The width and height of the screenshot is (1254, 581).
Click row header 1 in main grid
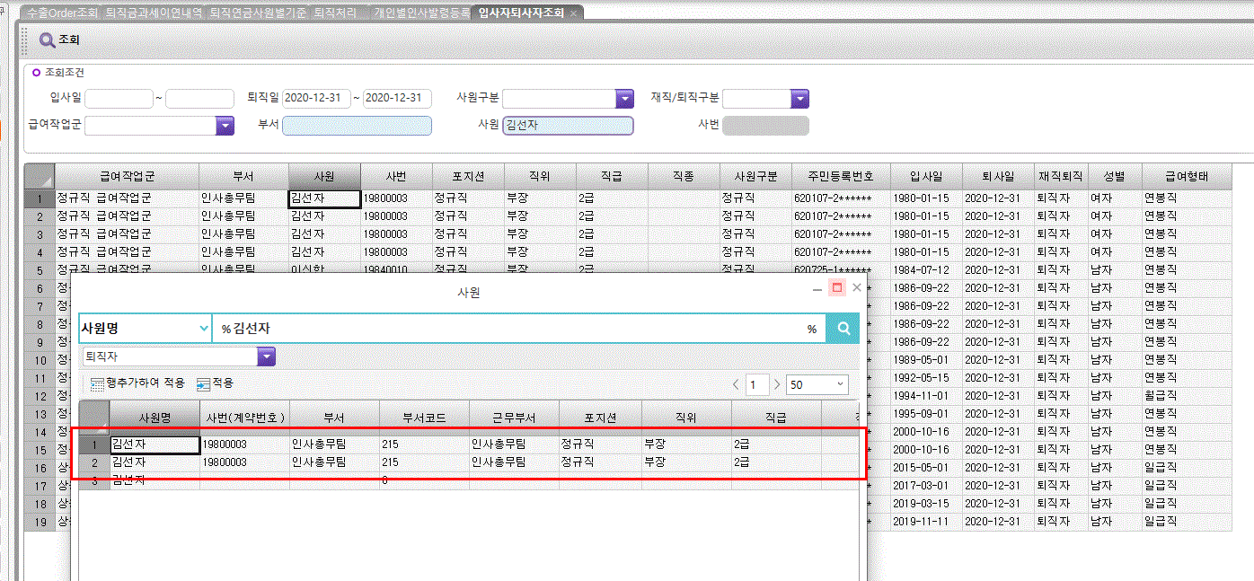40,198
